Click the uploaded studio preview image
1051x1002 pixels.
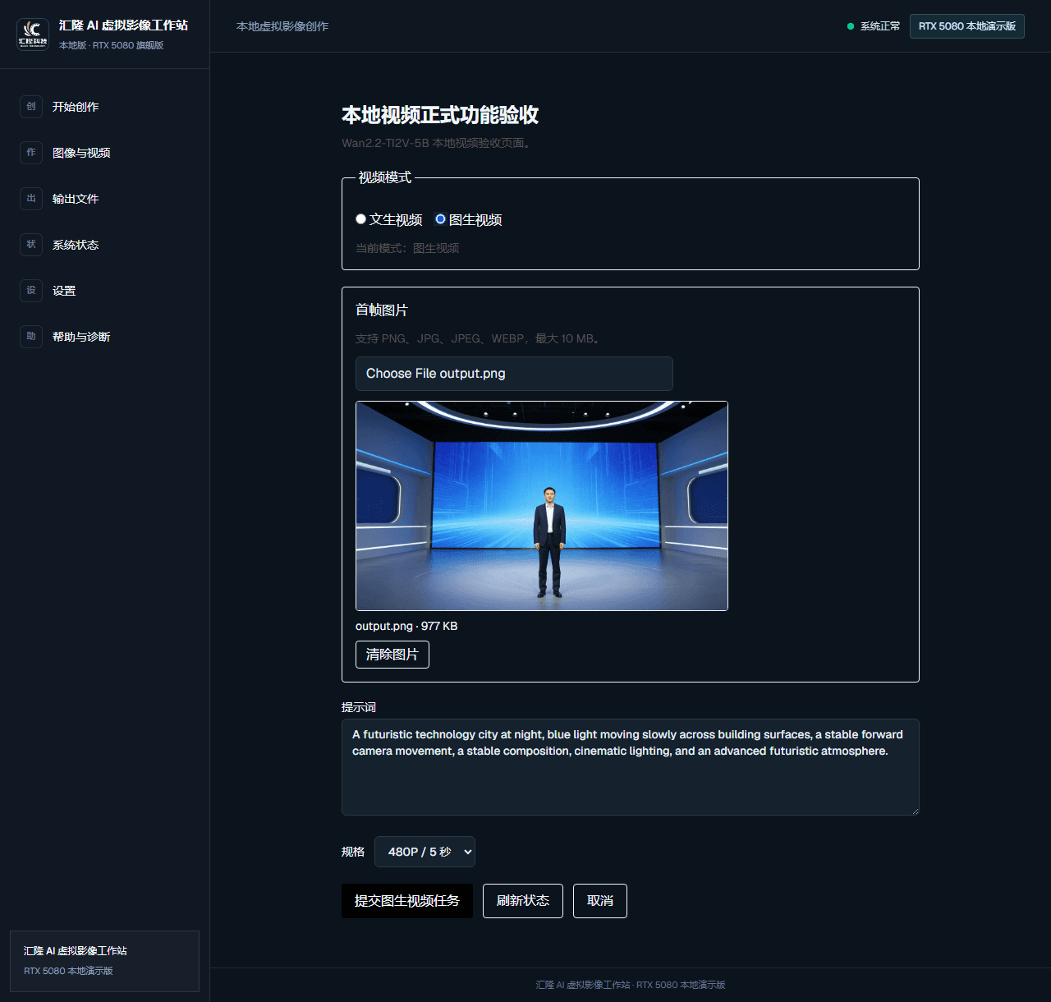click(542, 506)
